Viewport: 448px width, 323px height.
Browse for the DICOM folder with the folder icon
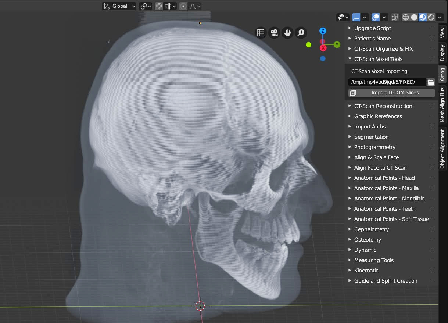[431, 82]
